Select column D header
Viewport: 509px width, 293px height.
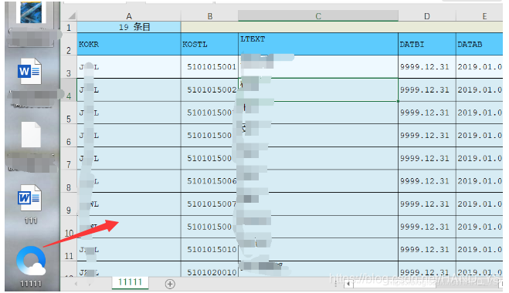click(x=427, y=16)
